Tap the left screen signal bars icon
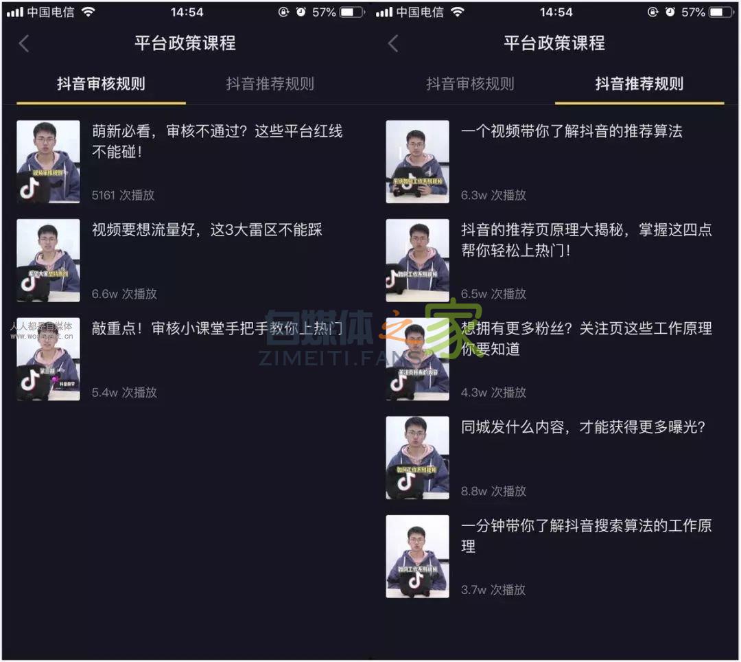This screenshot has width=741, height=662. pos(14,12)
